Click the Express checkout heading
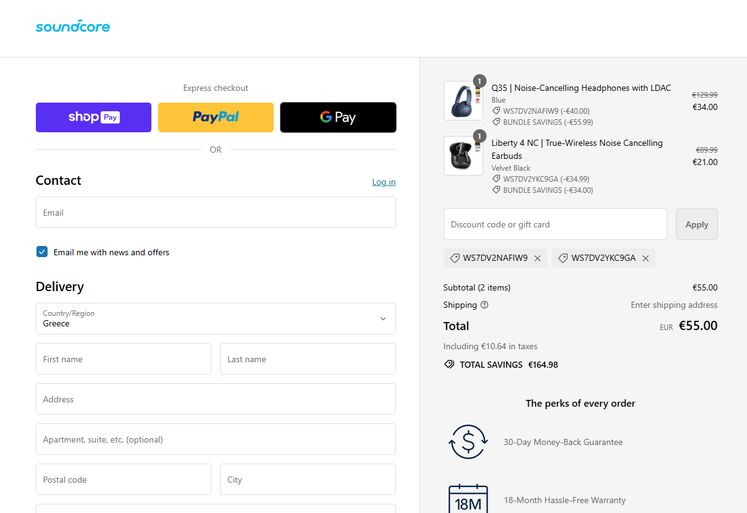 [216, 88]
